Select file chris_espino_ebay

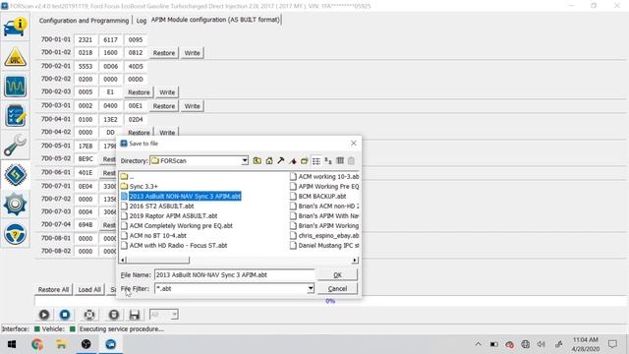pos(324,236)
